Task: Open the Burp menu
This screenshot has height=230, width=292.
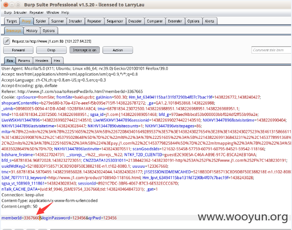Action: point(8,12)
